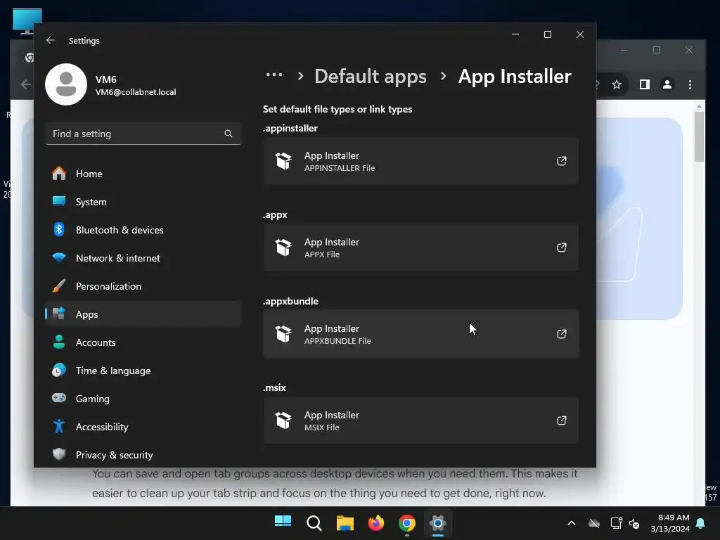Click the Settings gear on taskbar
Screen dimensions: 720x540
(438, 522)
